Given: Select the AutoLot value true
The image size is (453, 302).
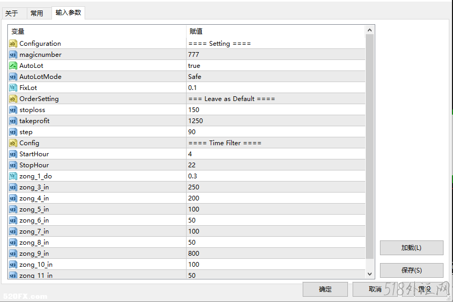Looking at the screenshot, I should (194, 66).
